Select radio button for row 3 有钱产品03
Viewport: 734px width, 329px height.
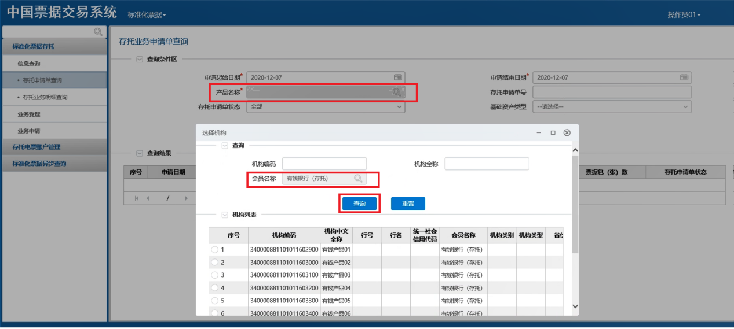215,275
